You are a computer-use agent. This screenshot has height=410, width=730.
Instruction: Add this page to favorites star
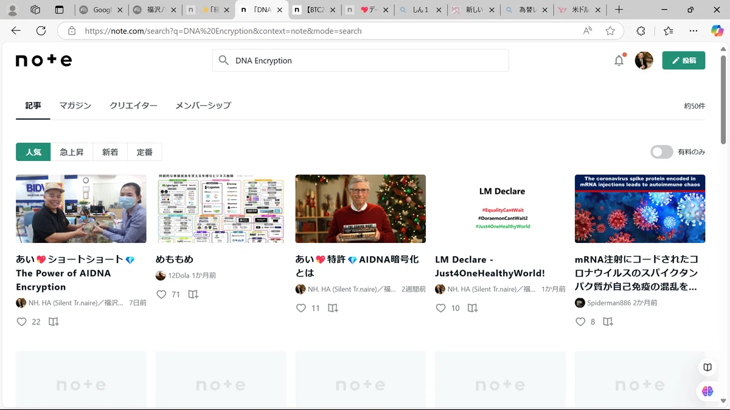click(610, 31)
